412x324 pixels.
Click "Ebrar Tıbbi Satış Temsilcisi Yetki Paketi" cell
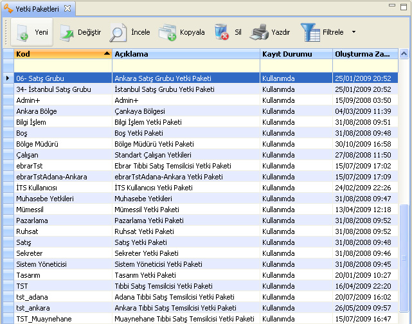pyautogui.click(x=186, y=166)
